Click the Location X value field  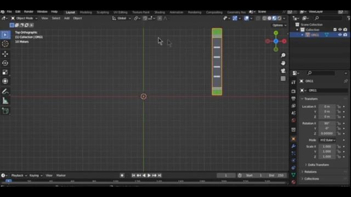click(327, 107)
